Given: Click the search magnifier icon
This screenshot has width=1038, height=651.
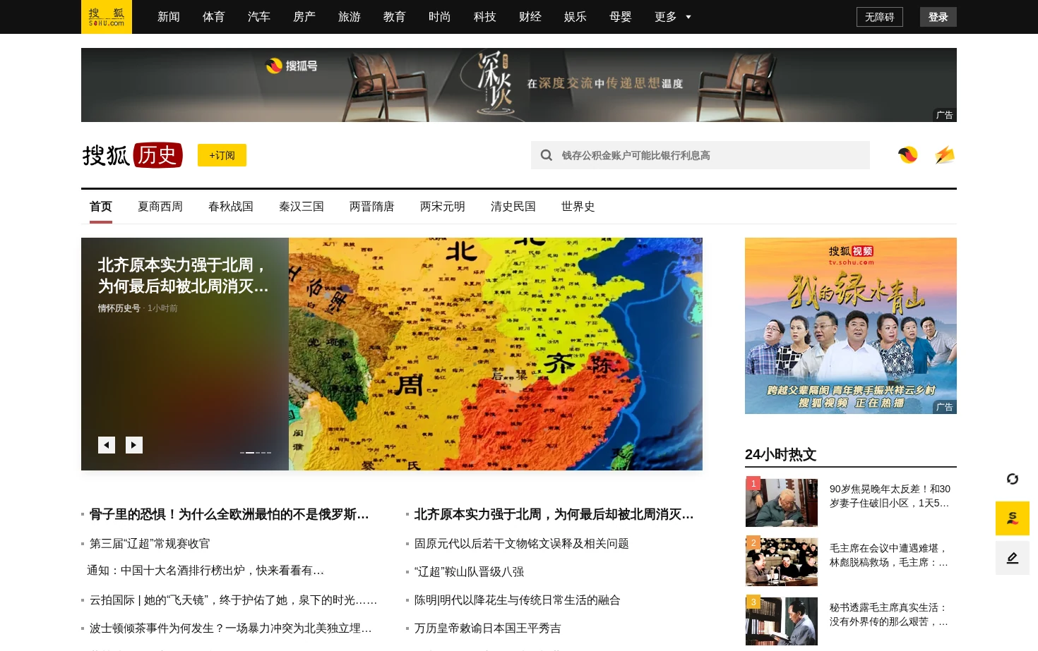Looking at the screenshot, I should tap(547, 155).
